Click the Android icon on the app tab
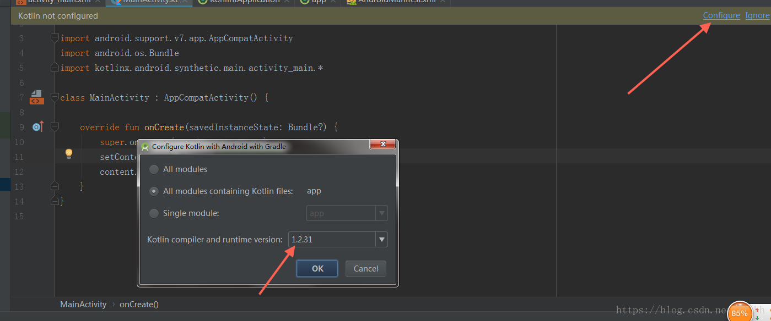The width and height of the screenshot is (771, 321). tap(305, 2)
